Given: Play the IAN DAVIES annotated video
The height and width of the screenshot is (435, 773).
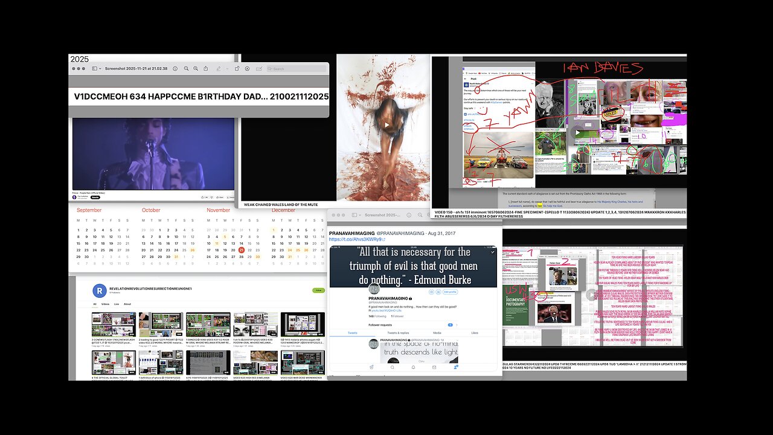Looking at the screenshot, I should [577, 132].
